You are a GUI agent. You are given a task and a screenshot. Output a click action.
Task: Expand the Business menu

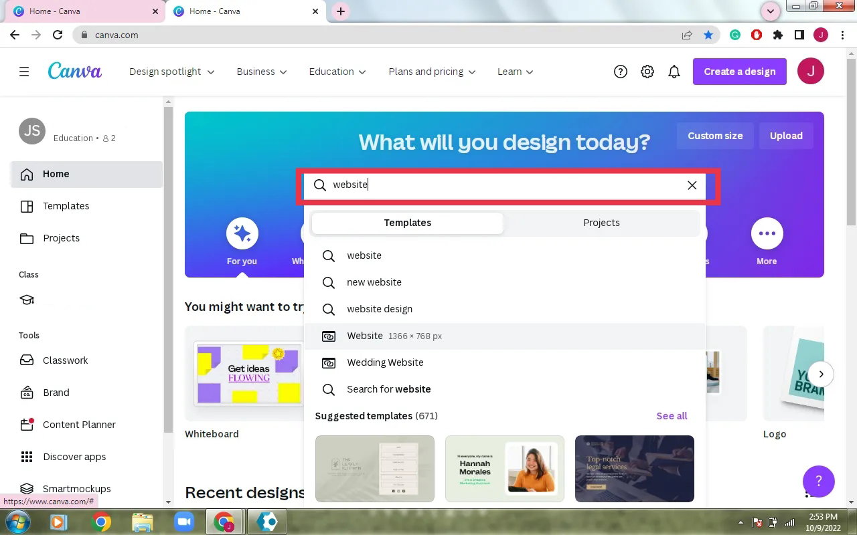pos(262,72)
